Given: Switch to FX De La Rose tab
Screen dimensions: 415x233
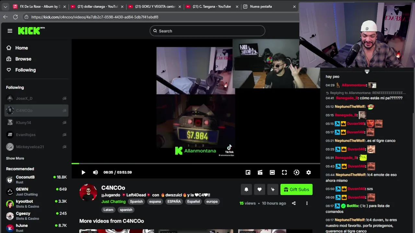Looking at the screenshot, I should pos(39,6).
